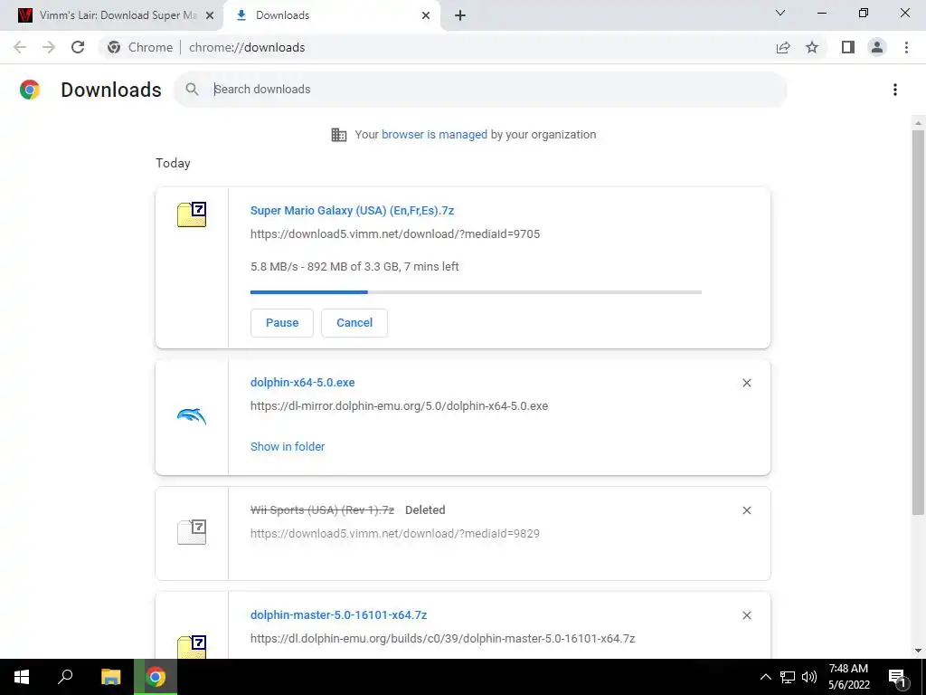Click the managed organization building icon
The image size is (926, 695).
[x=339, y=135]
